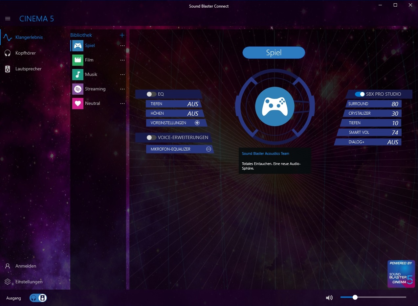Switch Ausgang output between headphones and speaker
The width and height of the screenshot is (418, 306).
(38, 298)
